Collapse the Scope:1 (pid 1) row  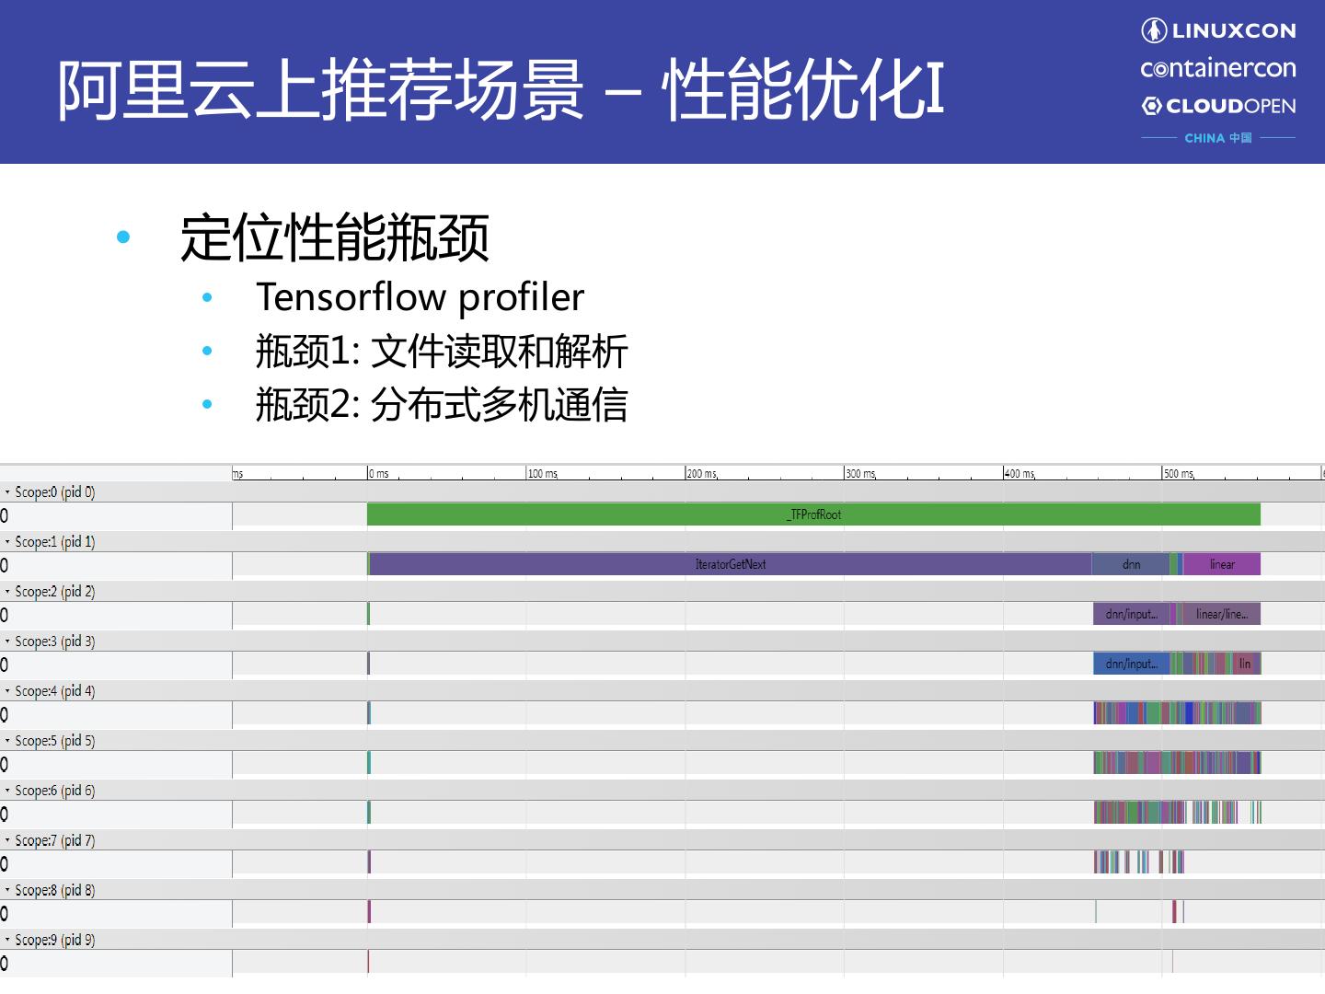7,542
